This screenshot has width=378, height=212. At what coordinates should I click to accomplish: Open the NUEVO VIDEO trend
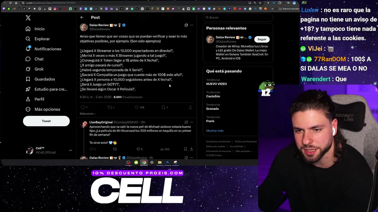(216, 84)
